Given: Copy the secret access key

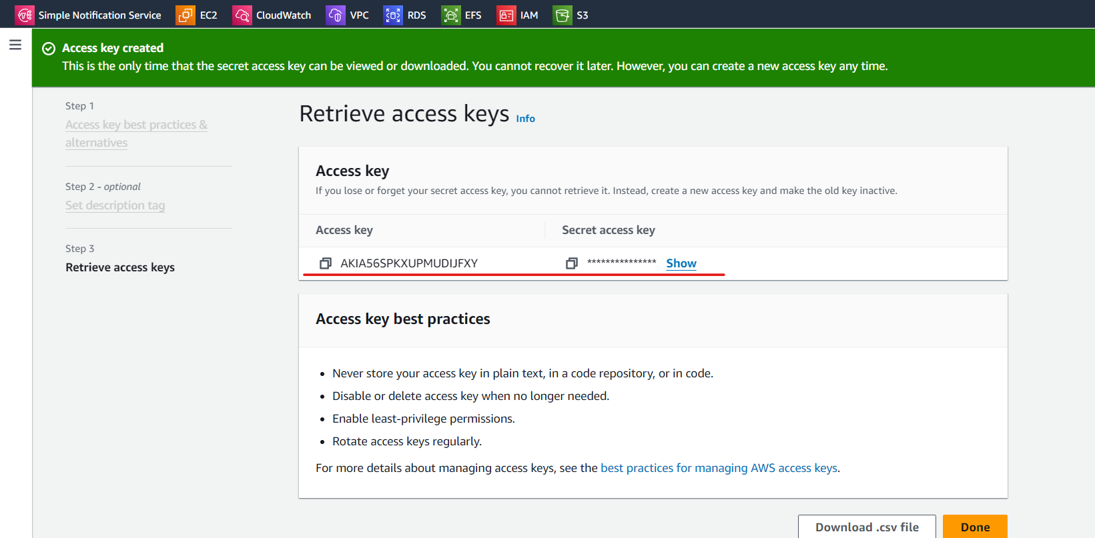Looking at the screenshot, I should 572,263.
